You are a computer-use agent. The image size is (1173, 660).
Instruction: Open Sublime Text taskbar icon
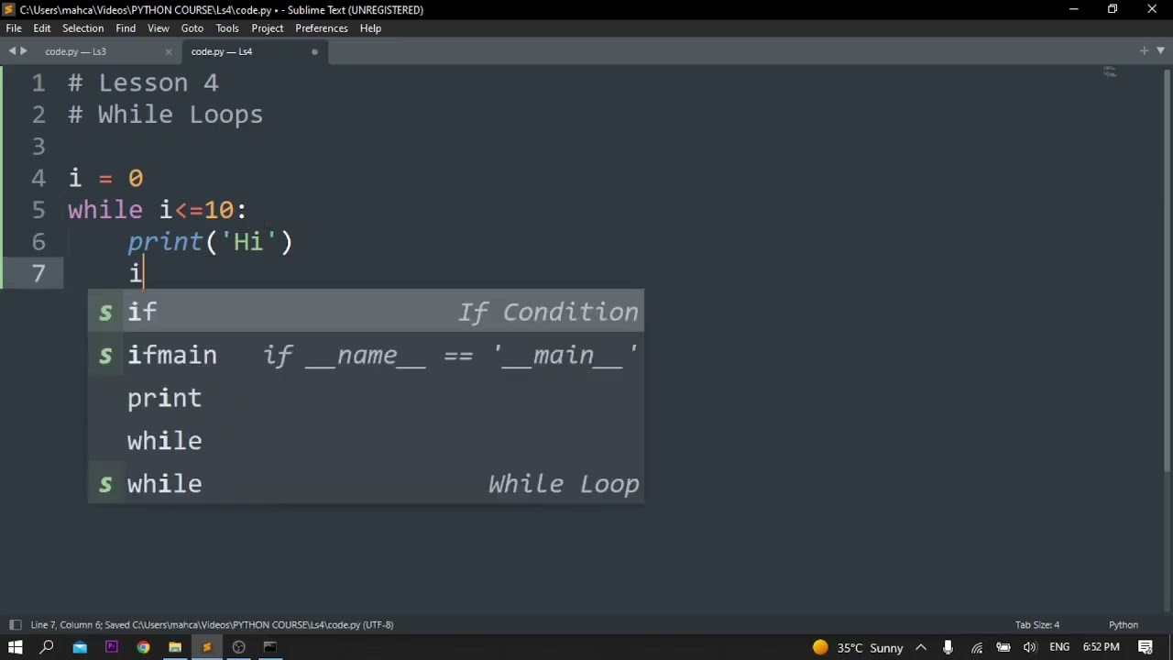[207, 647]
